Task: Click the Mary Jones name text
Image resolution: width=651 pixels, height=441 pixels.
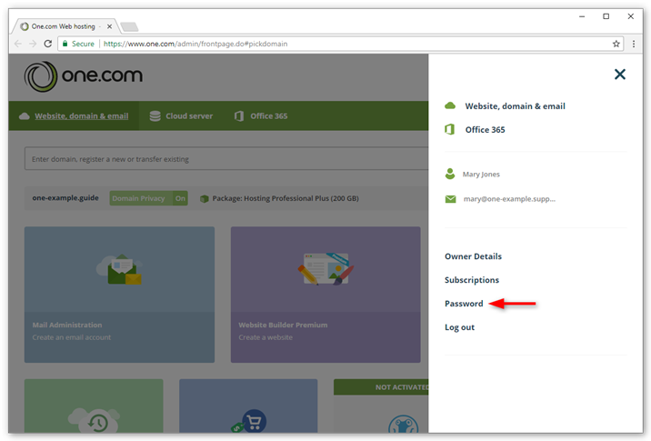Action: [x=481, y=174]
